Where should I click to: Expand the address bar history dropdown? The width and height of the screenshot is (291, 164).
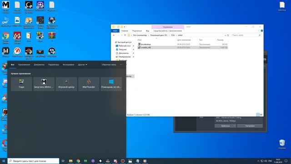226,35
